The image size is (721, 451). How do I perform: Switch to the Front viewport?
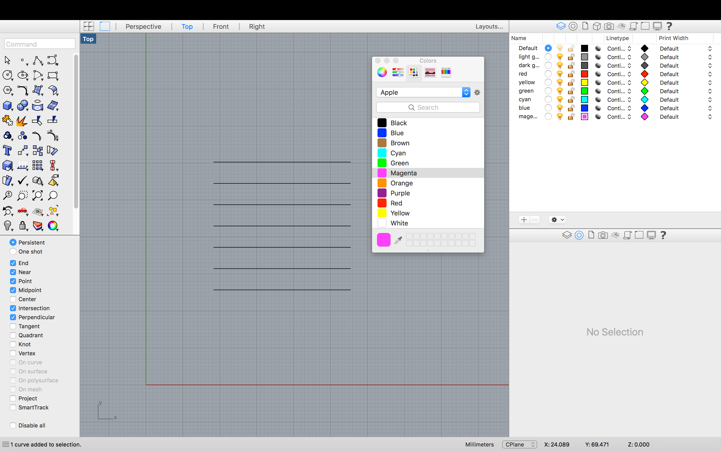point(221,26)
